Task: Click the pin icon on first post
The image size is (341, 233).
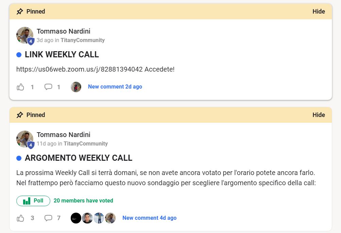Action: coord(20,12)
